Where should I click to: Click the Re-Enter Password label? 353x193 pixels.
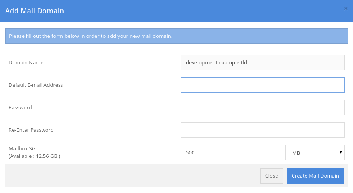[31, 130]
